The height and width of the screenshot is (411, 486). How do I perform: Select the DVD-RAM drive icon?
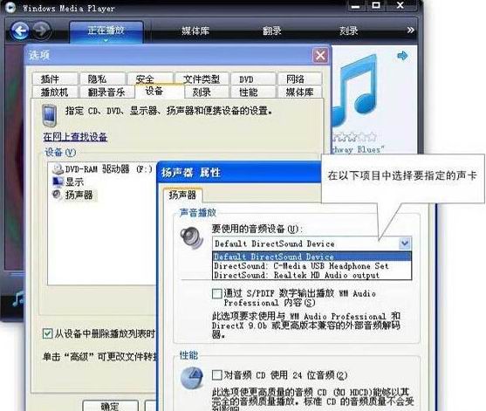coord(58,169)
